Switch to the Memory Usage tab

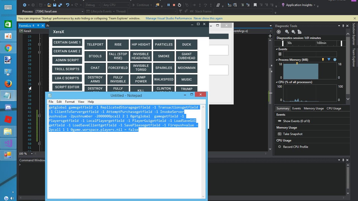(314, 108)
